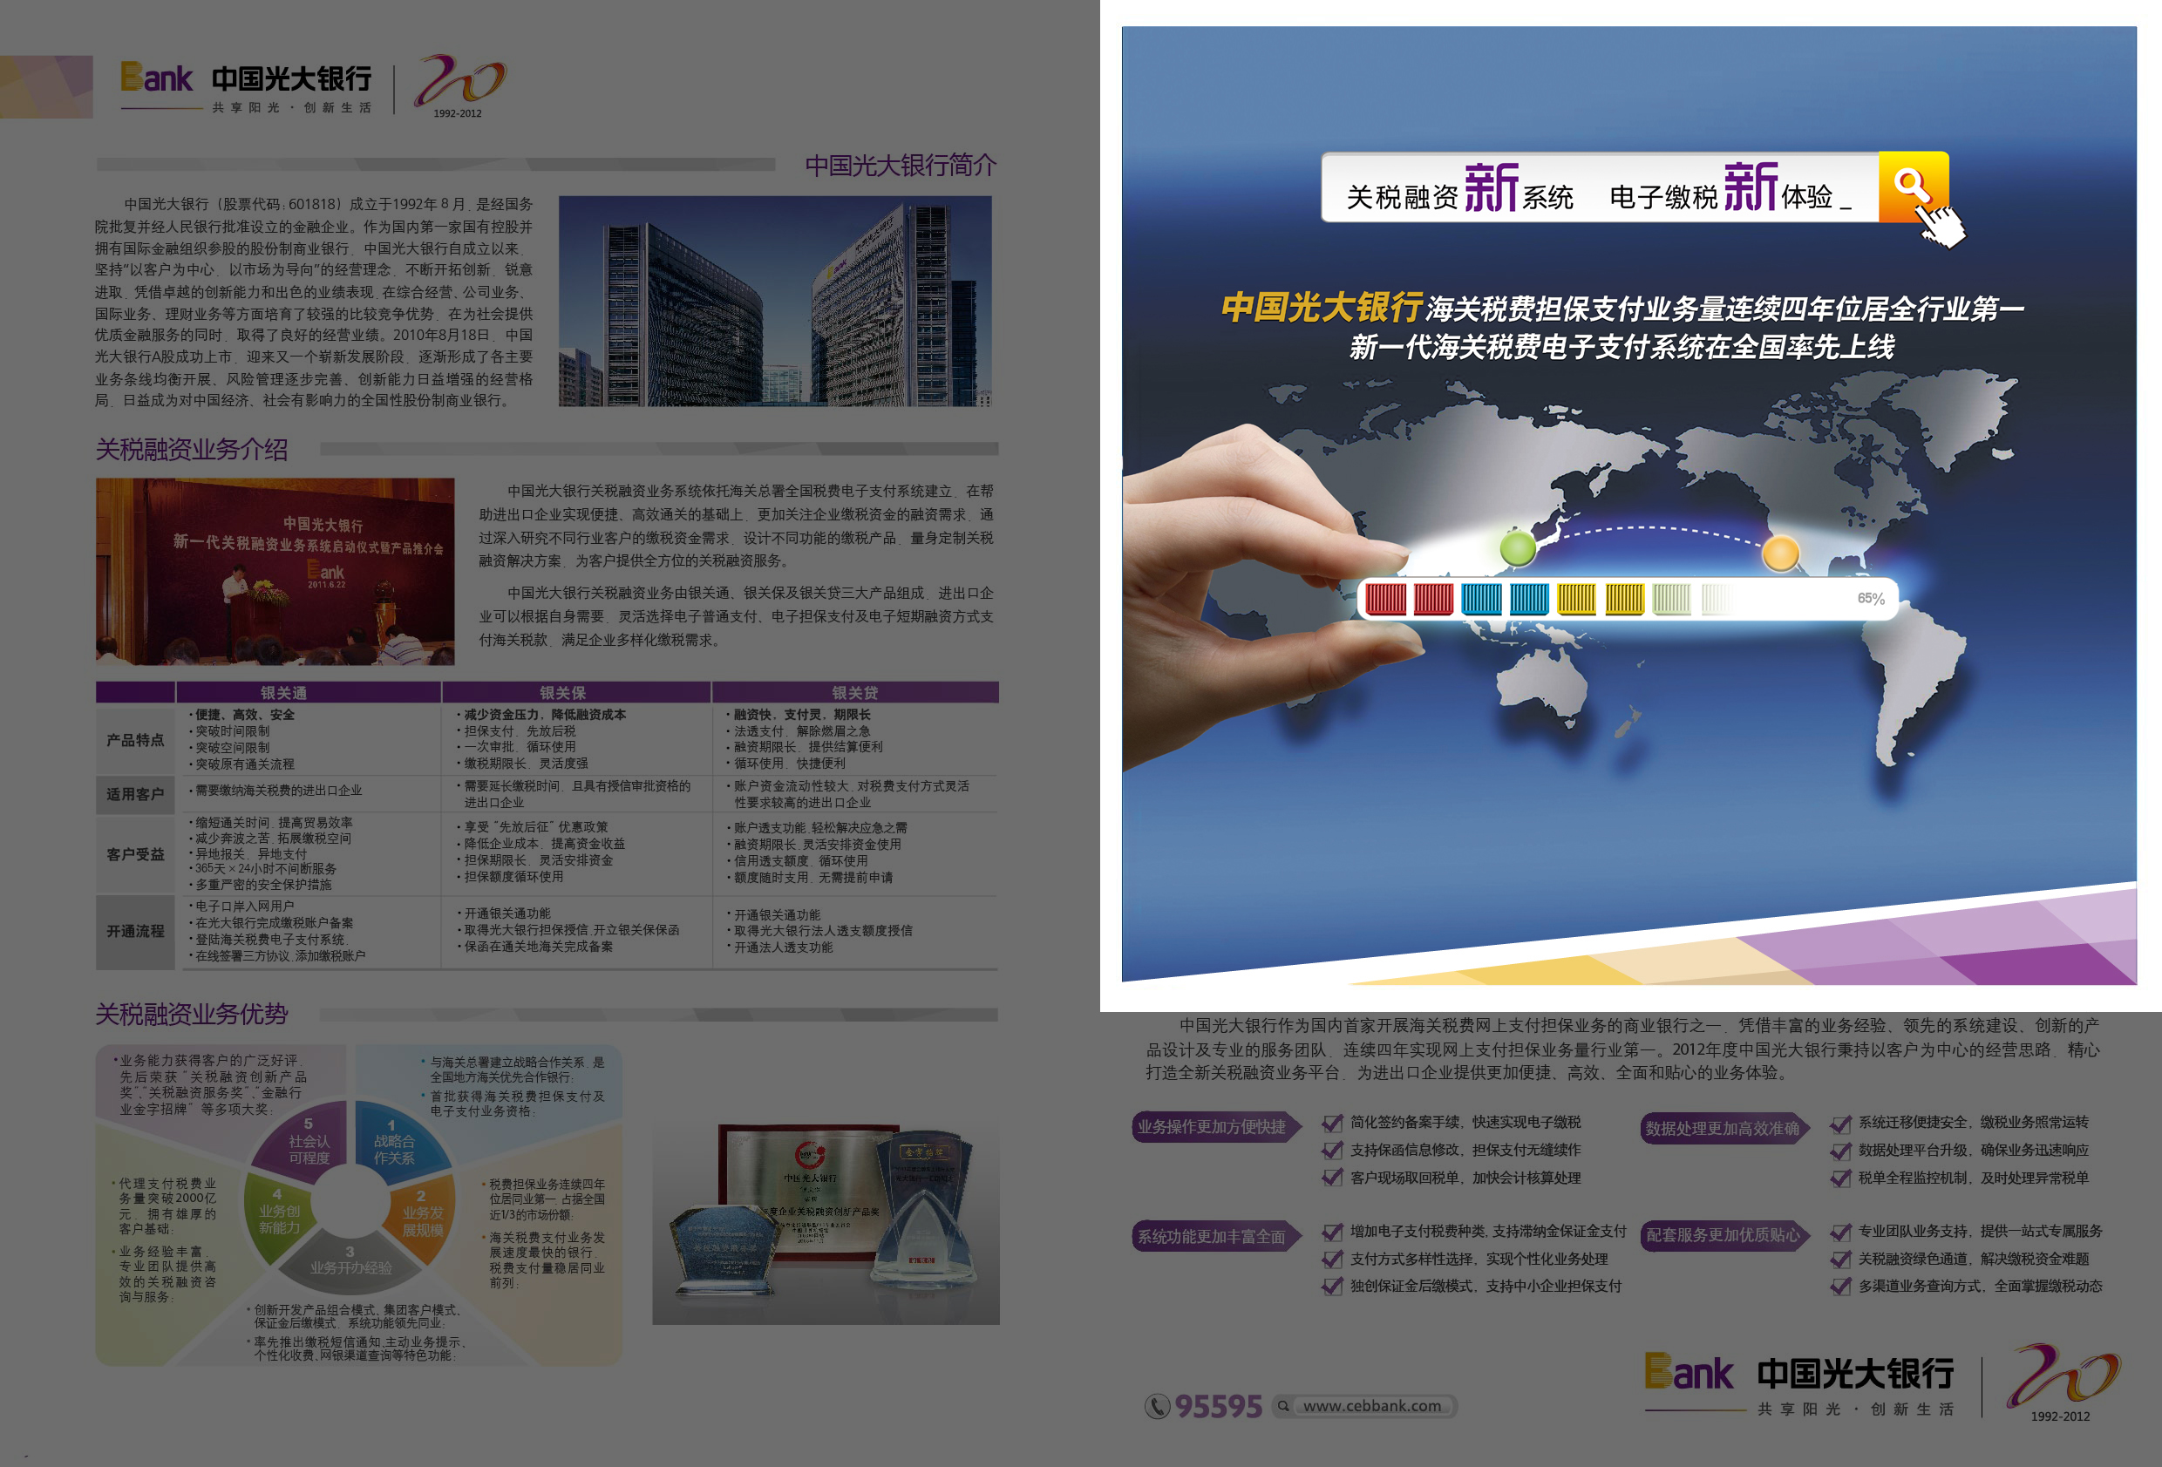Click the 中国光大银行简介 section heading
2162x1467 pixels.
point(901,166)
